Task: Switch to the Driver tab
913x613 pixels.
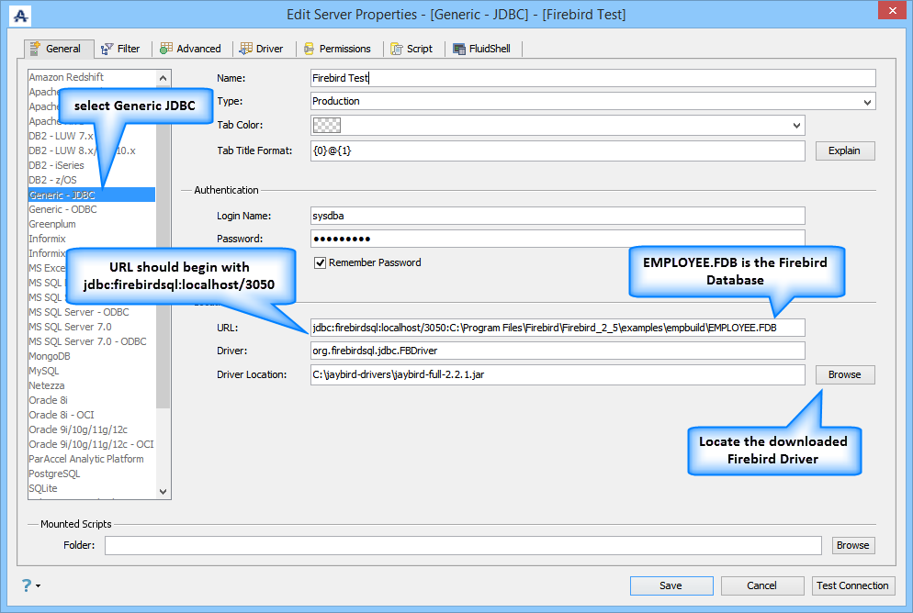Action: (x=262, y=49)
